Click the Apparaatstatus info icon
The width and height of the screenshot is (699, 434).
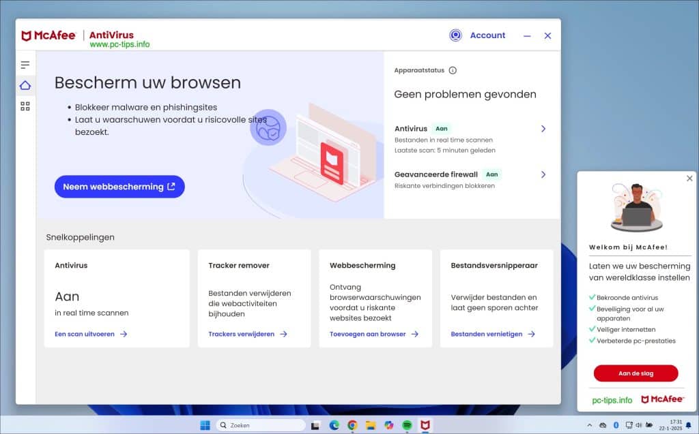pos(453,70)
